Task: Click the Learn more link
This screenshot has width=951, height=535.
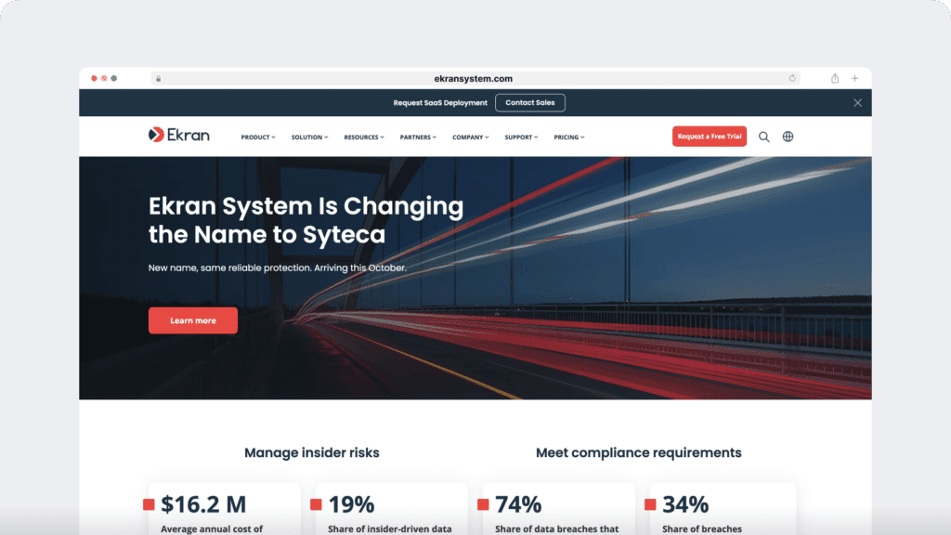Action: pos(192,320)
